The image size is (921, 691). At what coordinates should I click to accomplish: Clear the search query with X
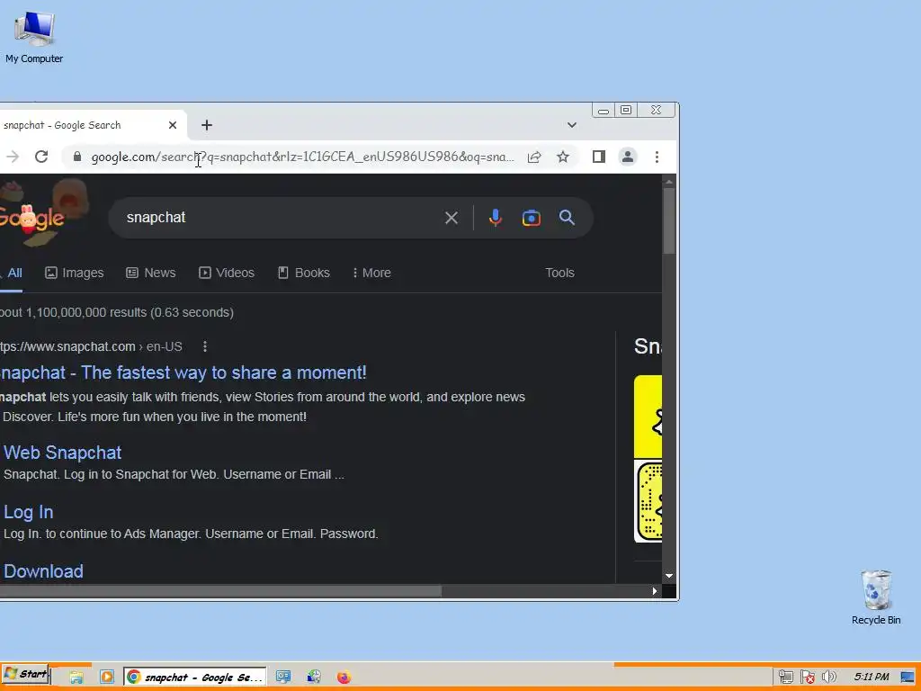click(x=452, y=218)
